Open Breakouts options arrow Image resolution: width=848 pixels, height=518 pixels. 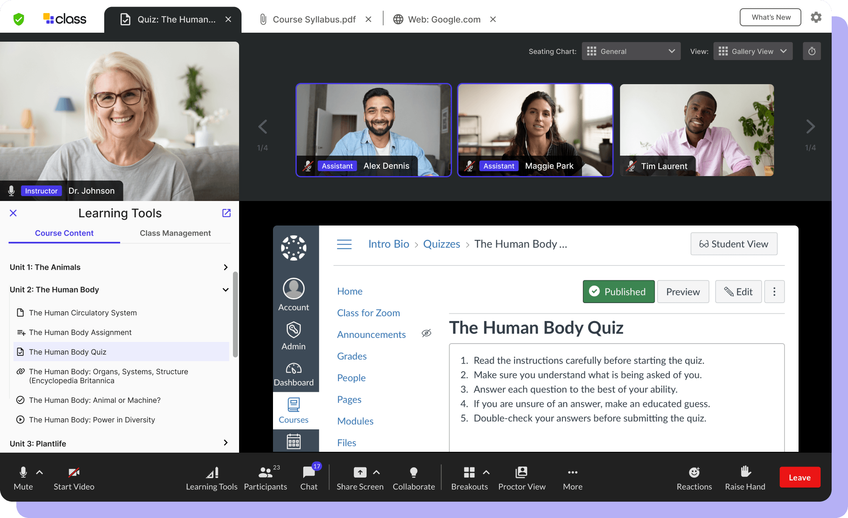tap(486, 472)
